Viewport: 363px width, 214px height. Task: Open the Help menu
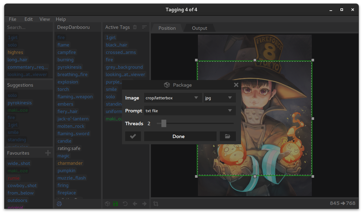[x=60, y=19]
